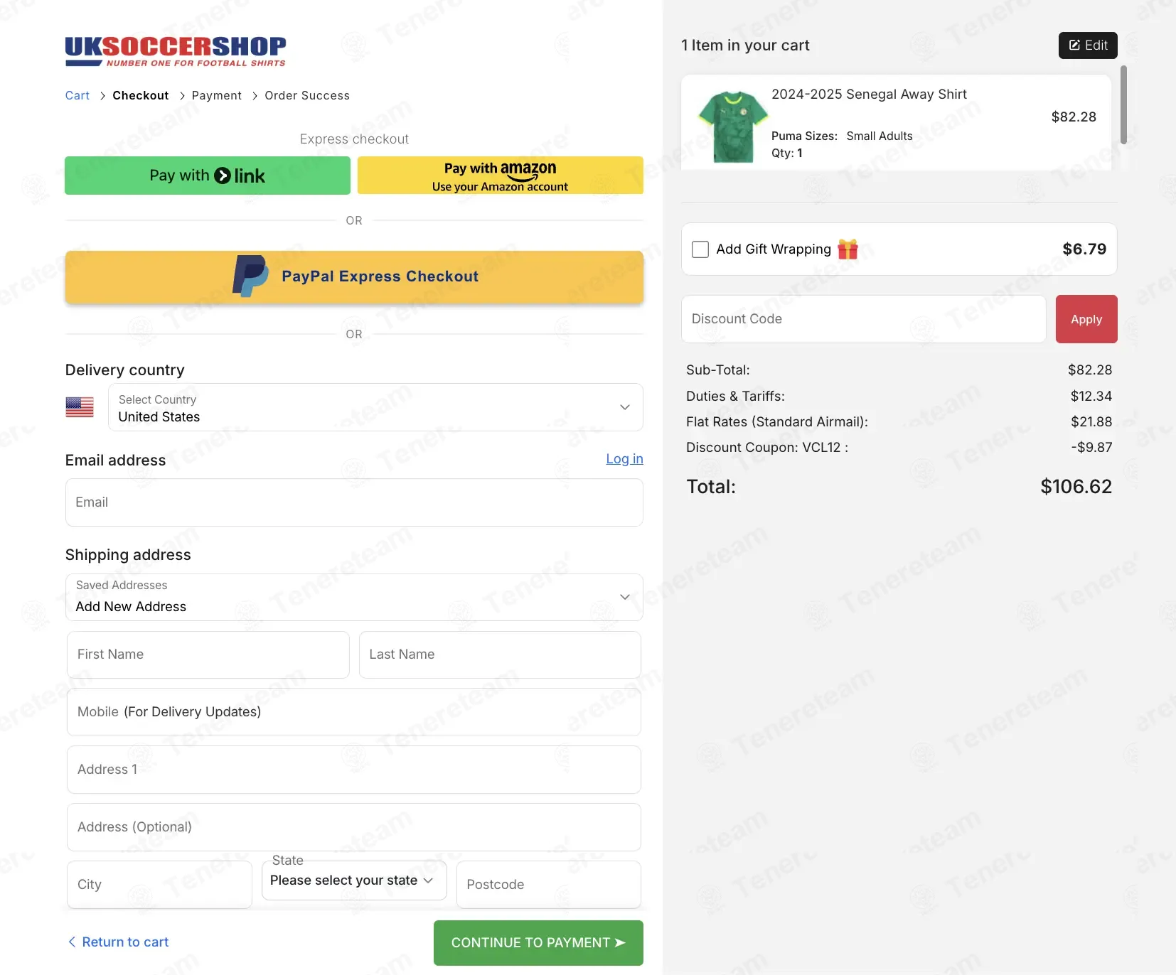Click the Total amount $106.62
Image resolution: width=1176 pixels, height=975 pixels.
pyautogui.click(x=1076, y=487)
